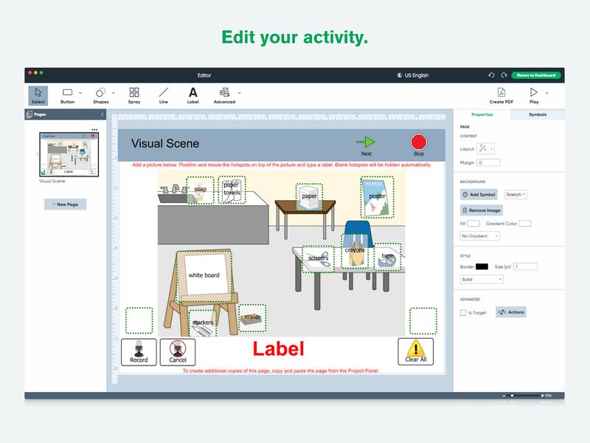Switch to the Symbols tab
Viewport: 590px width, 443px height.
point(538,114)
